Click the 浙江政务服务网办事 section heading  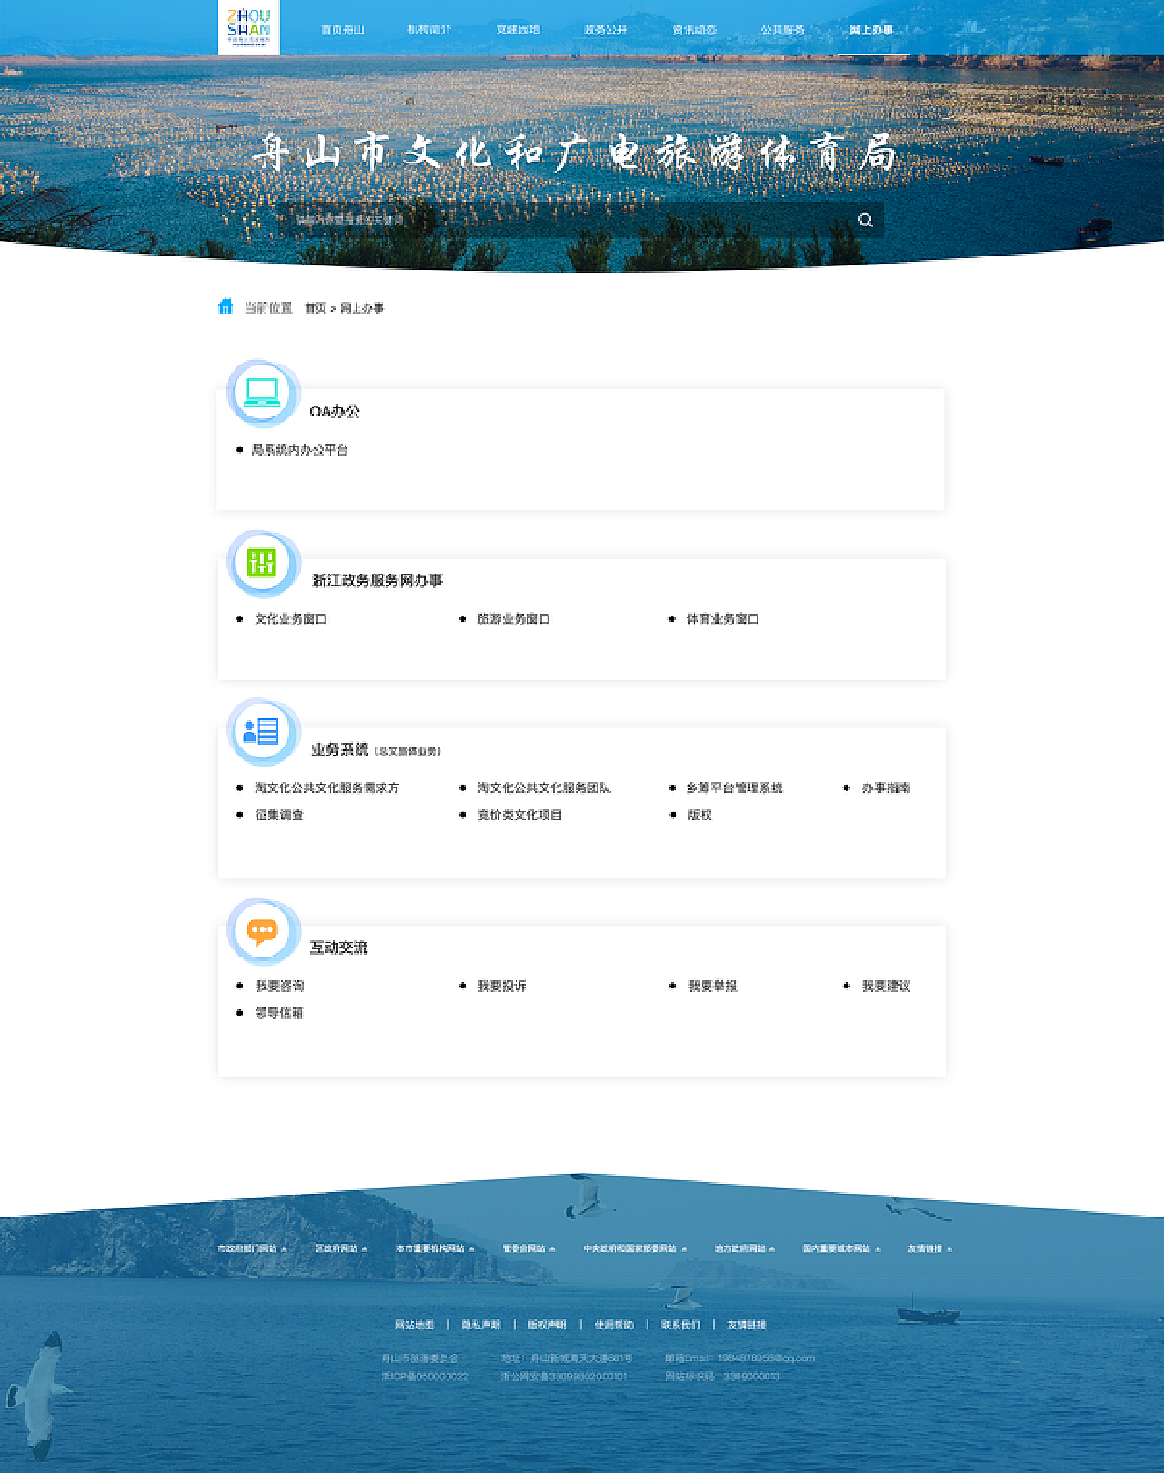[x=377, y=580]
